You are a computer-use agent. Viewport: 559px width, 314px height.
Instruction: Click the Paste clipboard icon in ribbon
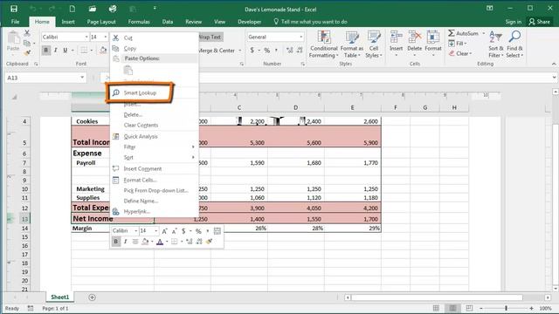pos(13,38)
